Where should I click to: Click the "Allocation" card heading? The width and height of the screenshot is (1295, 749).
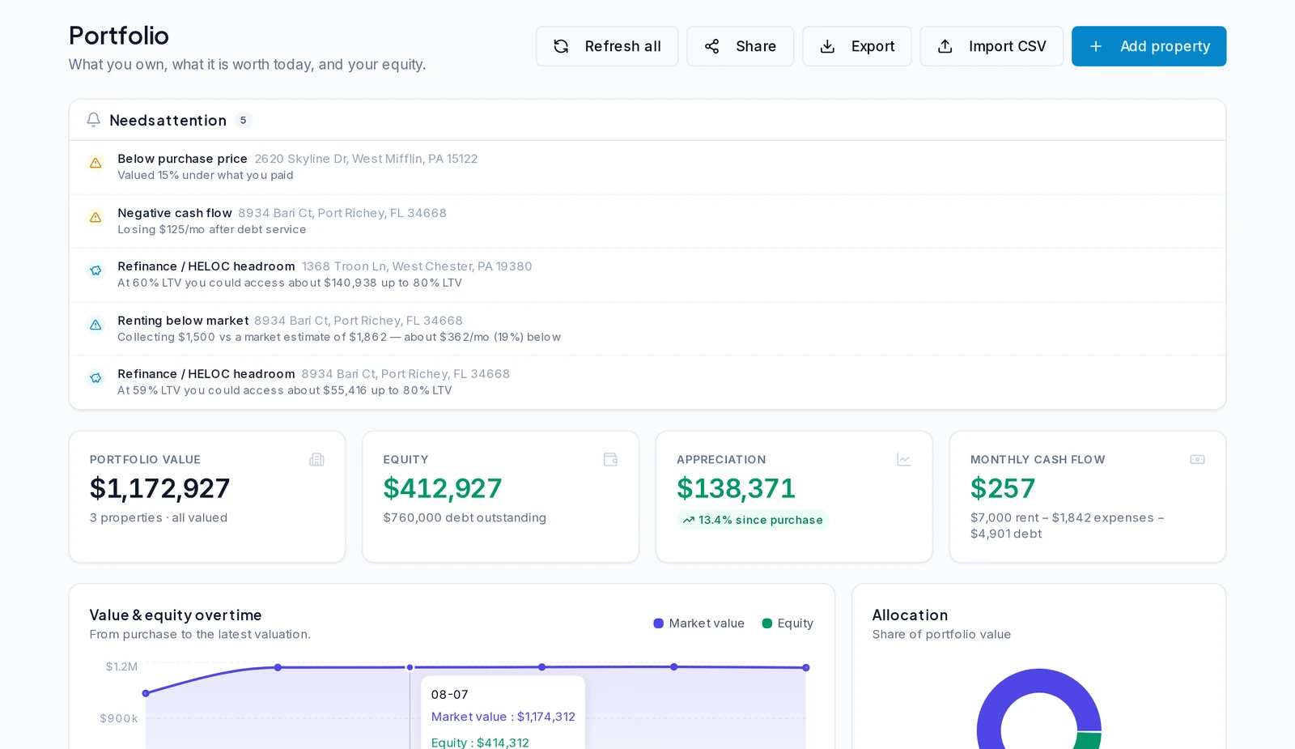pos(910,615)
